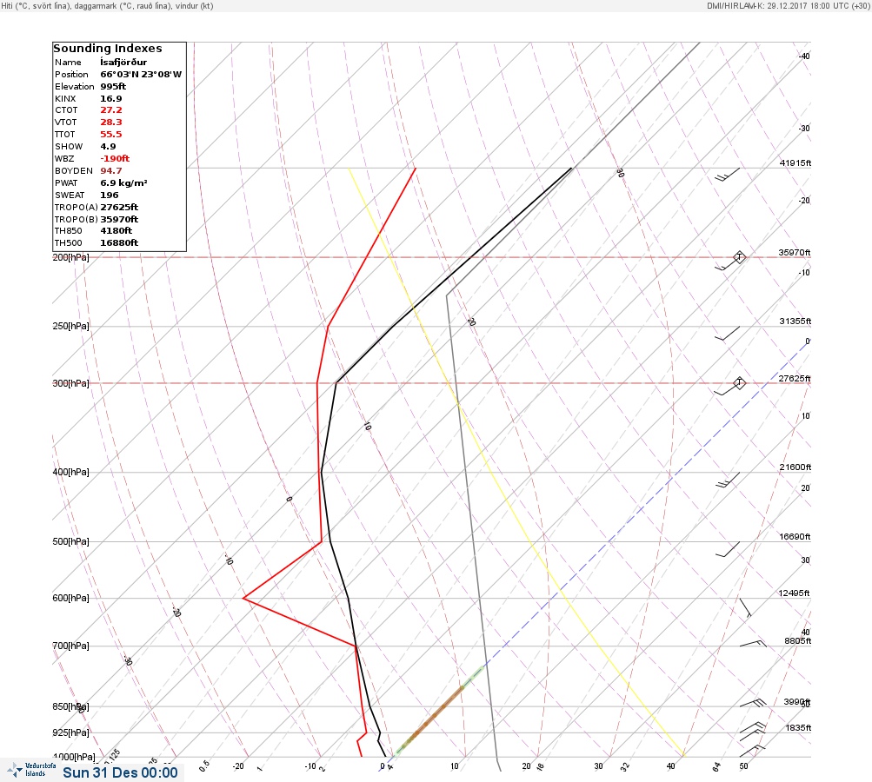872x782 pixels.
Task: Click the tropopause diamond marker at 27625ft
Action: pyautogui.click(x=739, y=383)
